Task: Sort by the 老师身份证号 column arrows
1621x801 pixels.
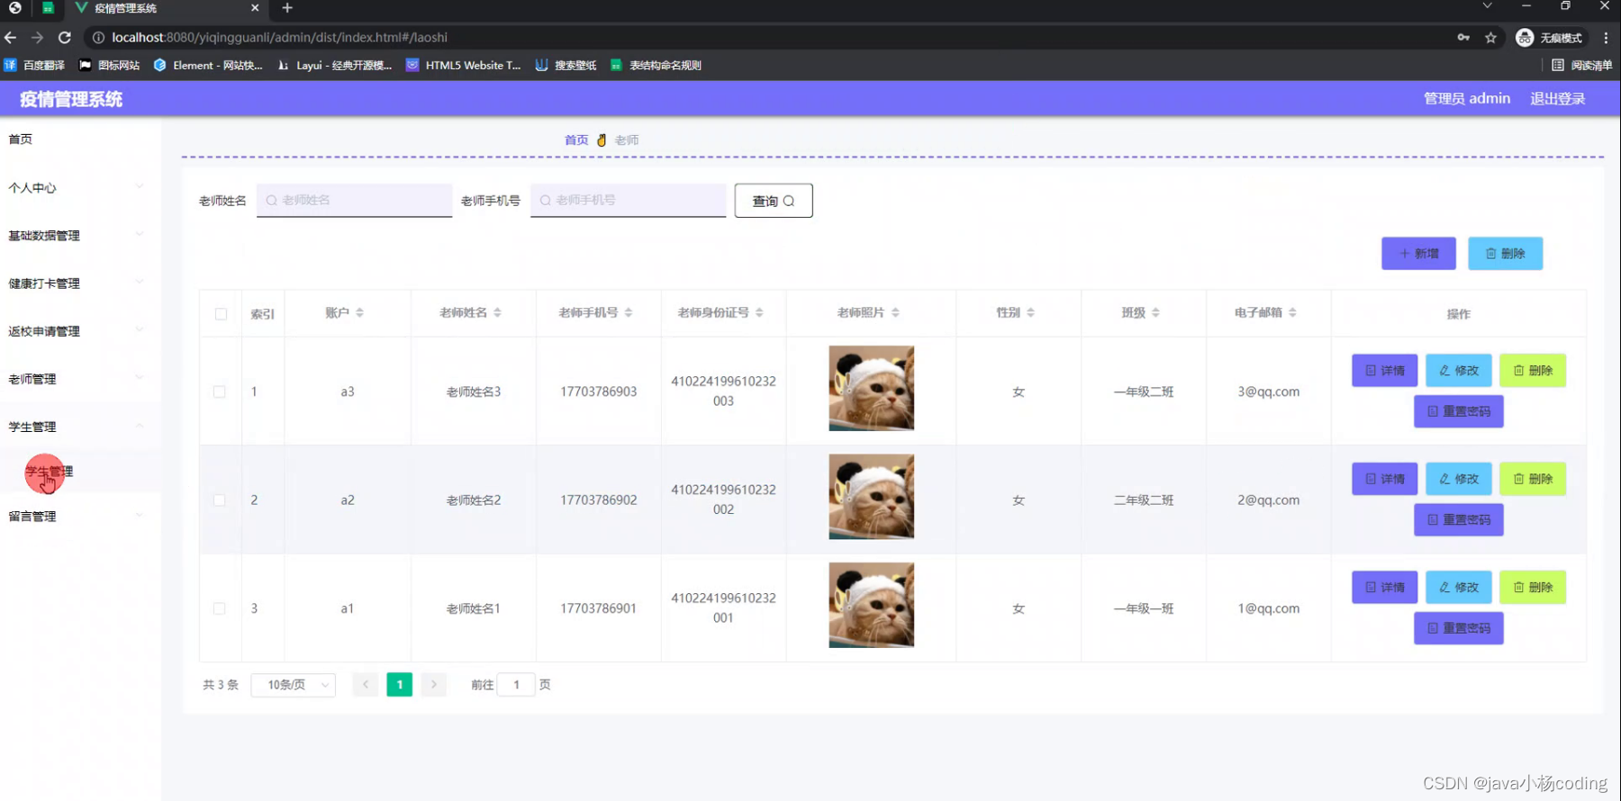Action: pyautogui.click(x=759, y=313)
